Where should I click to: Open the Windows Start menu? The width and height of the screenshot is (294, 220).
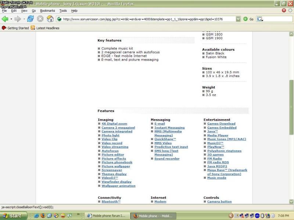click(13, 216)
